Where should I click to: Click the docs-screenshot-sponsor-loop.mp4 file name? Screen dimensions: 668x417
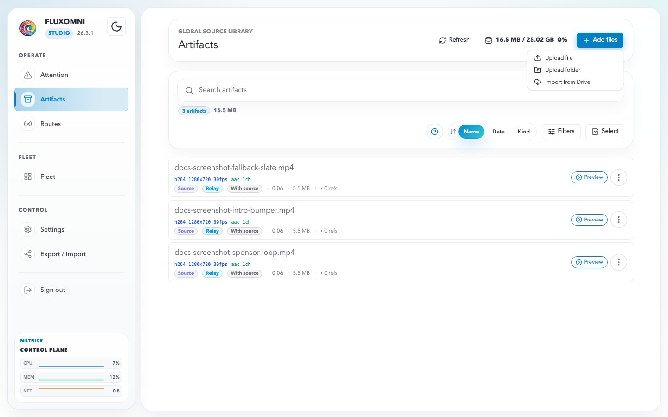click(x=235, y=253)
